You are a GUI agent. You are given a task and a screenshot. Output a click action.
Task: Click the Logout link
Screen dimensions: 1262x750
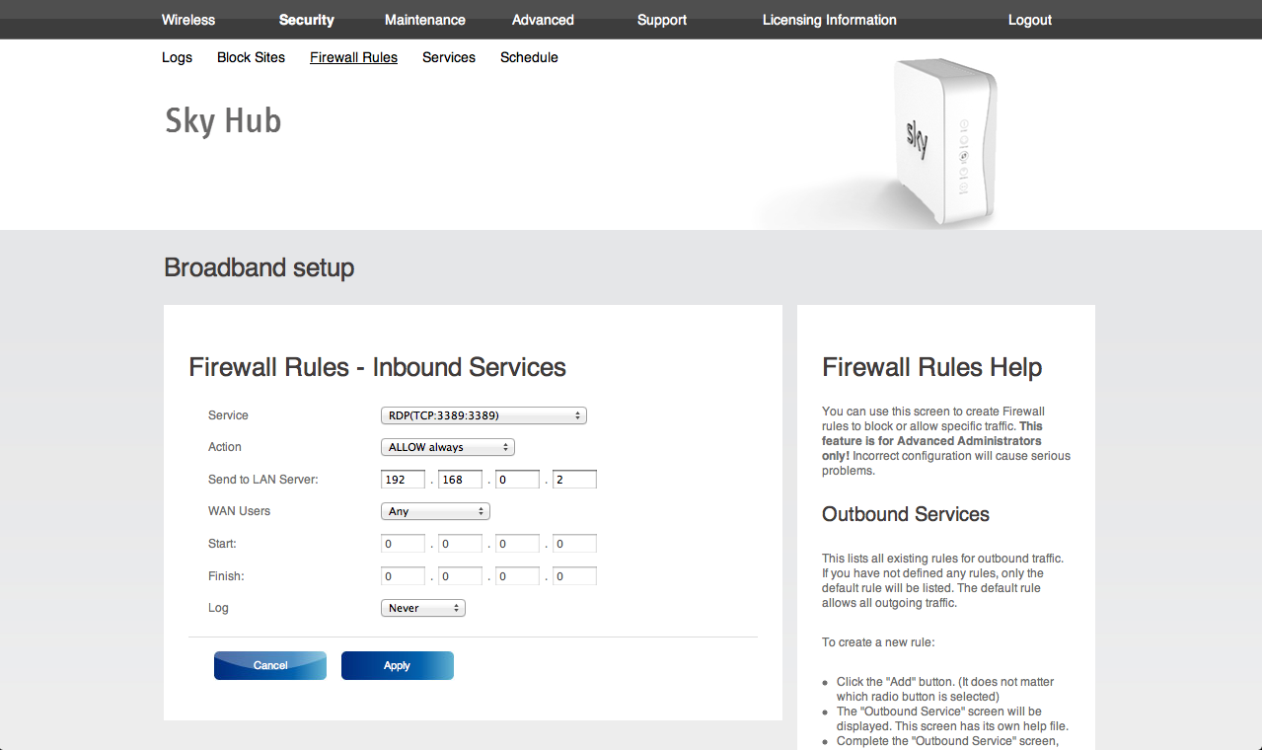1029,20
